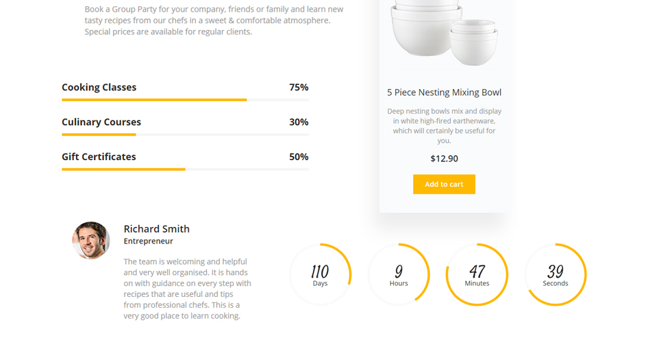Click the Culinary Courses label
This screenshot has height=342, width=661.
(x=101, y=122)
